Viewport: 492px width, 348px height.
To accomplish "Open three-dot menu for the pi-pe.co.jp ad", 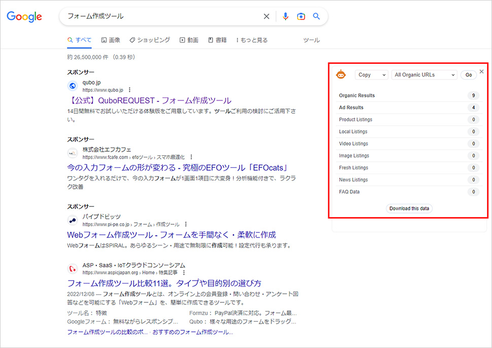I will [x=186, y=224].
